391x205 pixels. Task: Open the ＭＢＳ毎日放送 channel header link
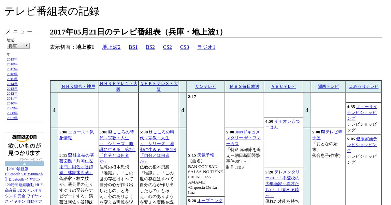pos(244,87)
